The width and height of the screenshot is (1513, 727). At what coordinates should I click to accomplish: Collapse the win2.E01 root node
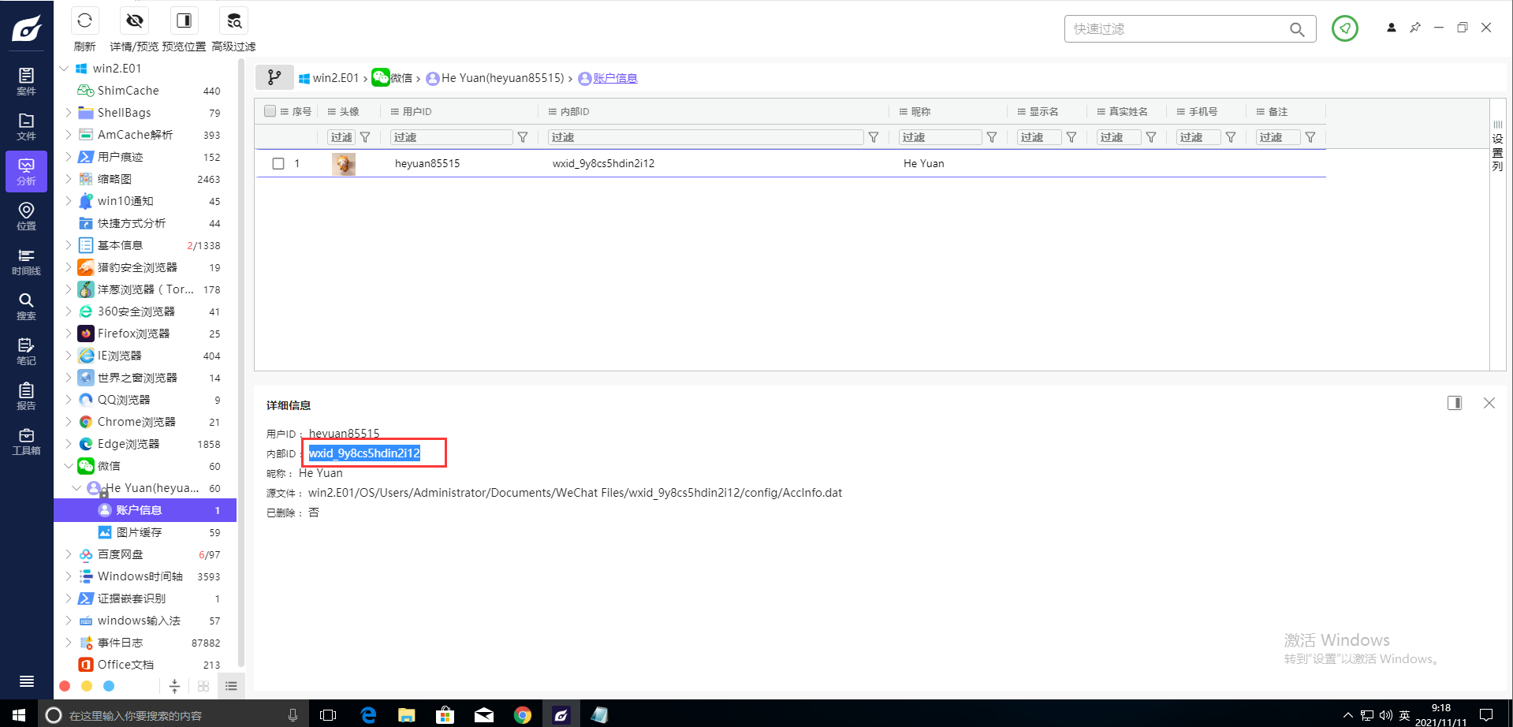[x=64, y=69]
